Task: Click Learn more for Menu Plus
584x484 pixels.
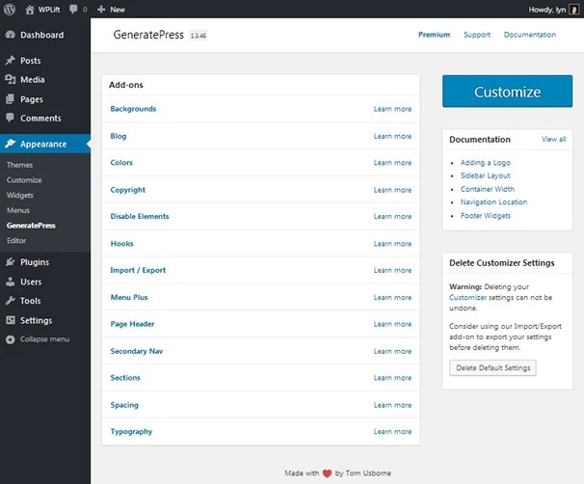Action: click(392, 297)
